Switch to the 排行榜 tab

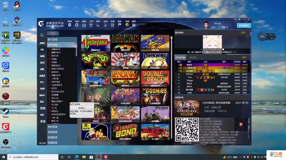[x=193, y=58]
